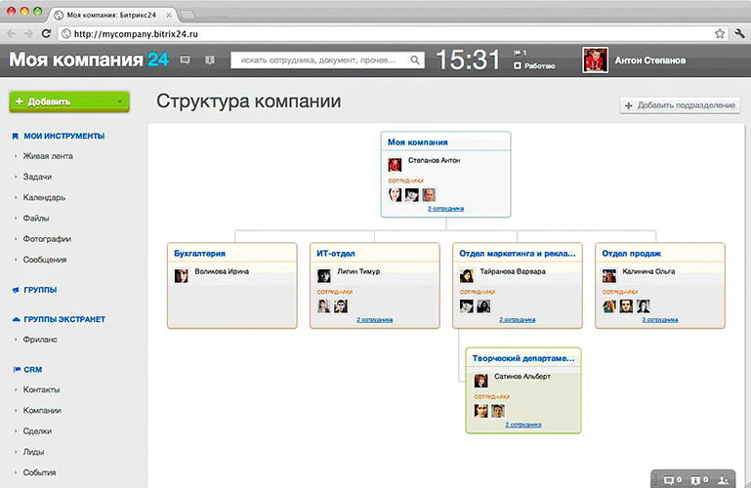751x488 pixels.
Task: Collapse the CRM sidebar section
Action: pyautogui.click(x=33, y=370)
